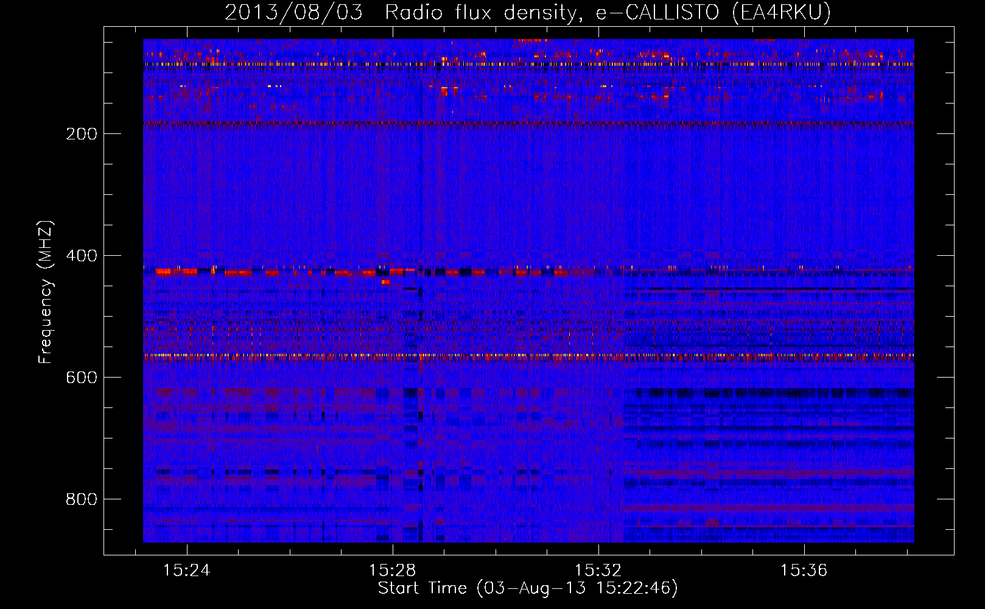Viewport: 985px width, 609px height.
Task: Click the 15:36 time axis label
Action: tap(804, 570)
